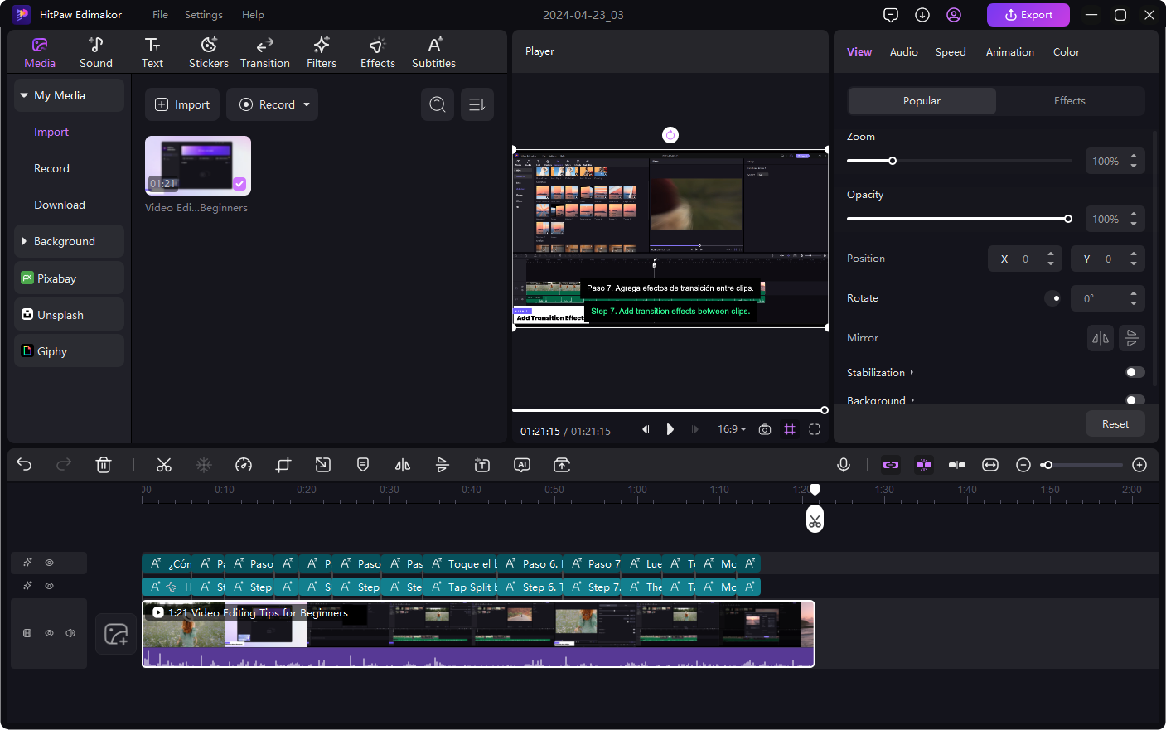Click the microphone voiceover icon
Image resolution: width=1166 pixels, height=730 pixels.
click(x=844, y=465)
